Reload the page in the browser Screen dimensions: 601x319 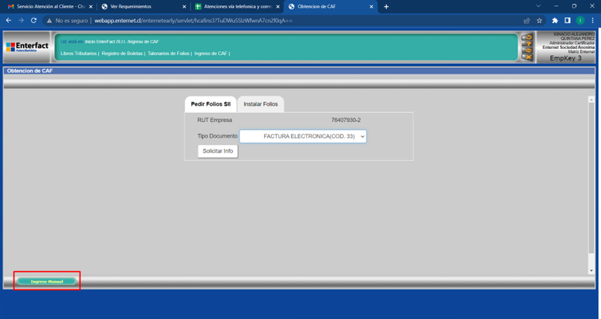coord(35,20)
